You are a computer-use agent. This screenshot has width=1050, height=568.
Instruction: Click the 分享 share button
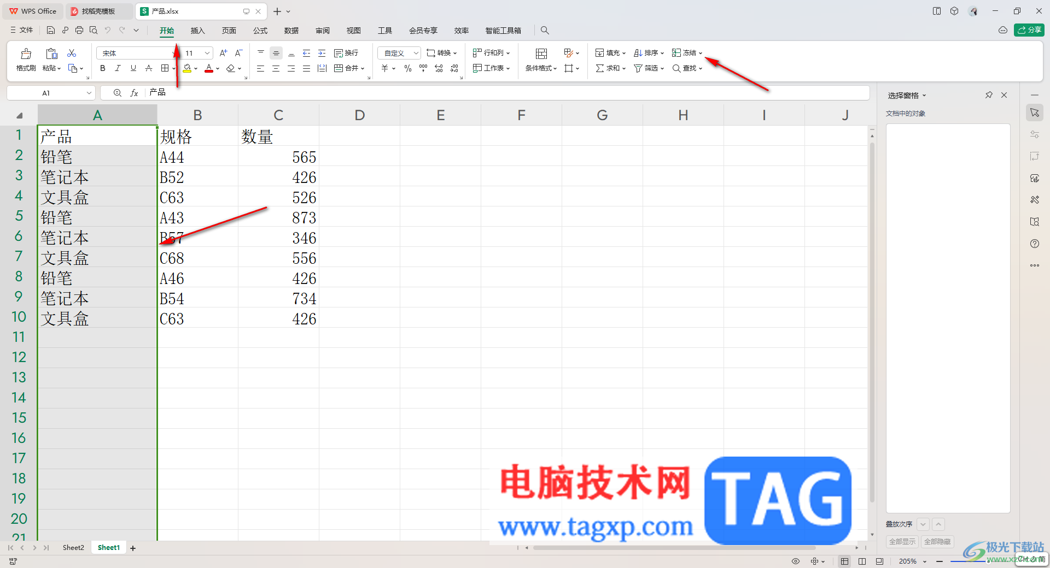1029,30
